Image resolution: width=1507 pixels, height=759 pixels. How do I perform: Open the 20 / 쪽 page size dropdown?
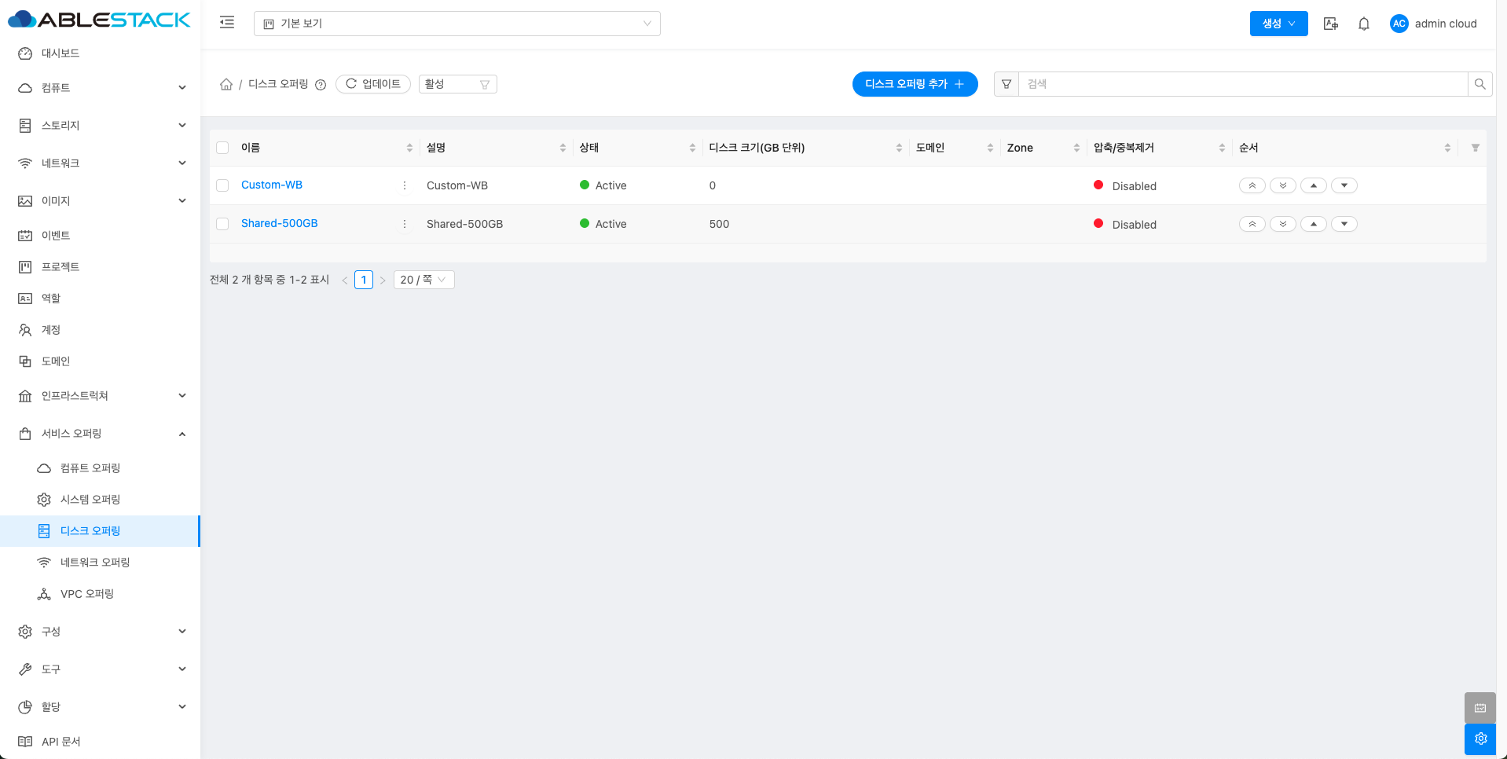pos(423,280)
